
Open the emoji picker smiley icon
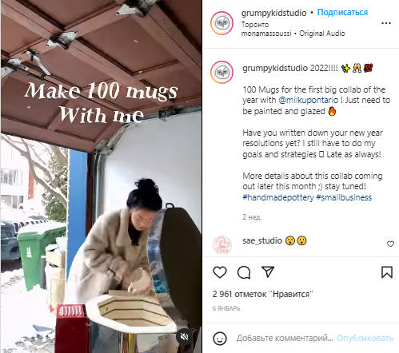pos(220,339)
